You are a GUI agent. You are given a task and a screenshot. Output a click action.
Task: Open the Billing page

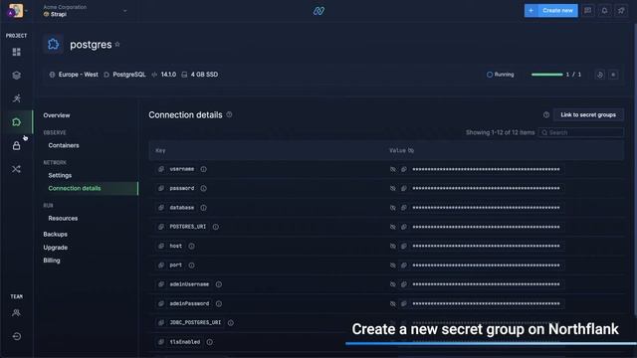(x=52, y=261)
